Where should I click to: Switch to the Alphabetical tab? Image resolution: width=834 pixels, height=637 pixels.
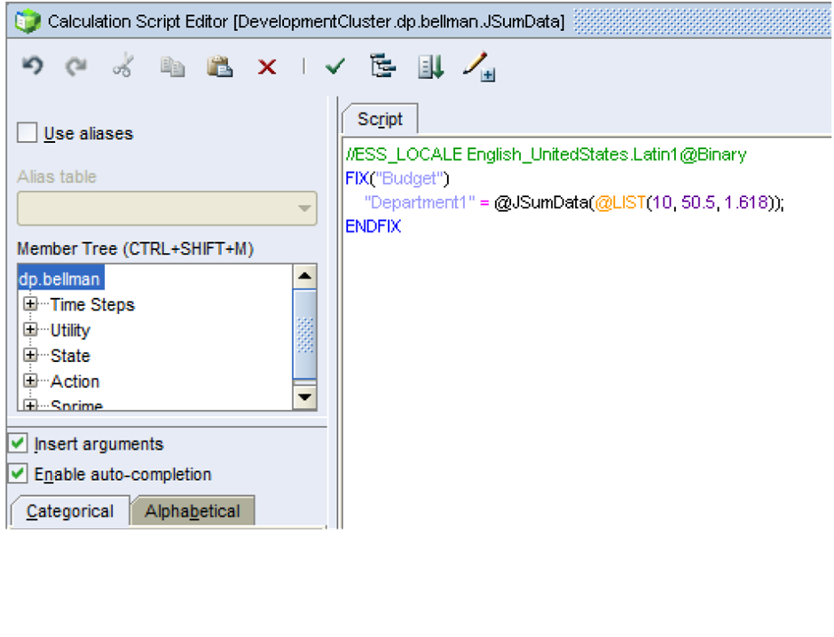pos(193,511)
